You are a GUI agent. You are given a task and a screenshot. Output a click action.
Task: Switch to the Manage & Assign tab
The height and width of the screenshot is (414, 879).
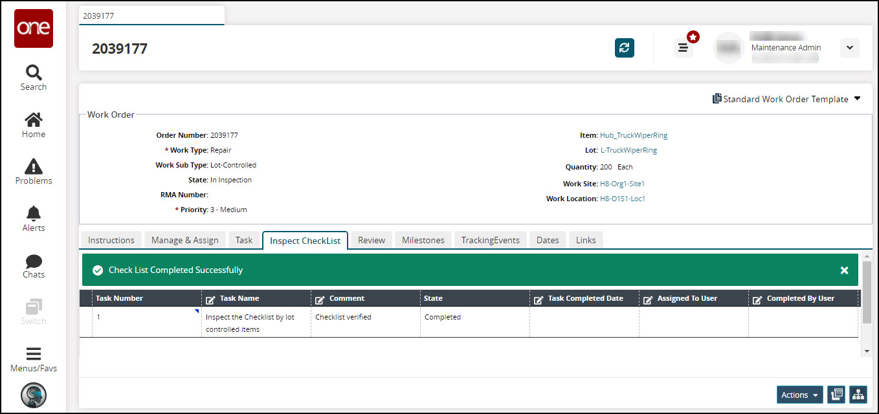184,240
